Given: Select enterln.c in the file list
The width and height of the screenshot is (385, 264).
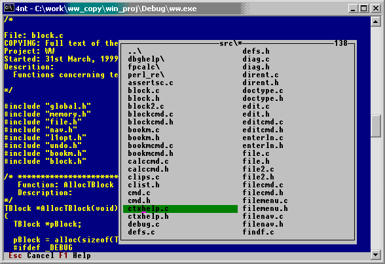Looking at the screenshot, I should [x=263, y=138].
